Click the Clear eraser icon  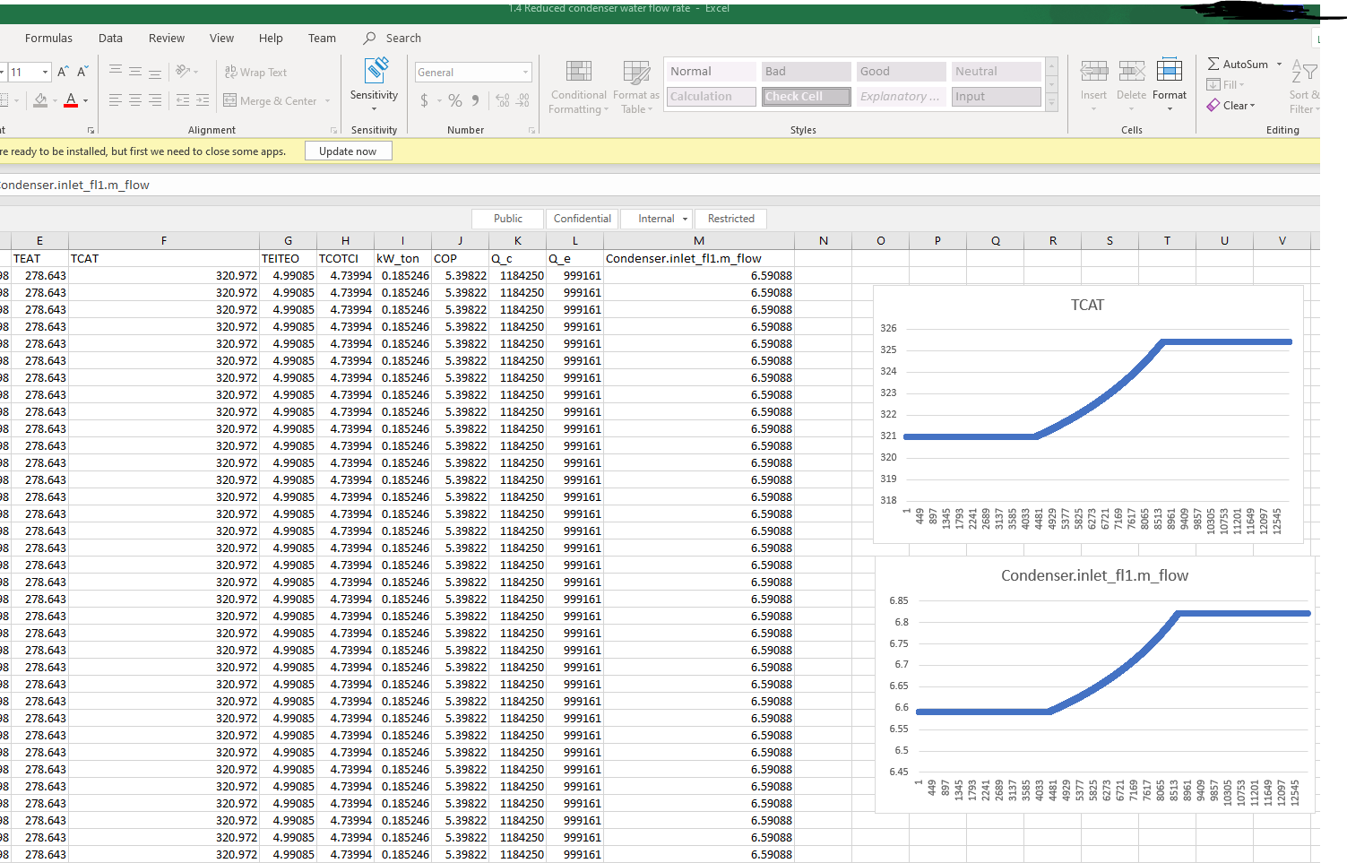click(x=1213, y=106)
